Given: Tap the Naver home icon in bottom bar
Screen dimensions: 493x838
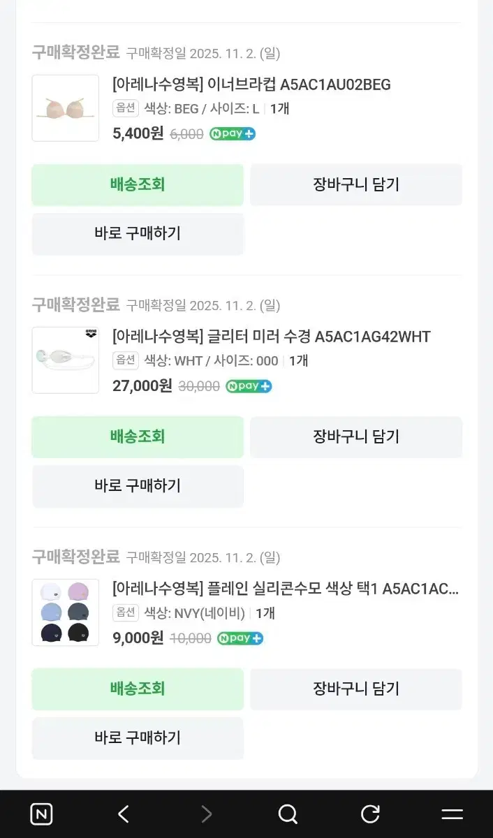Looking at the screenshot, I should pyautogui.click(x=41, y=814).
